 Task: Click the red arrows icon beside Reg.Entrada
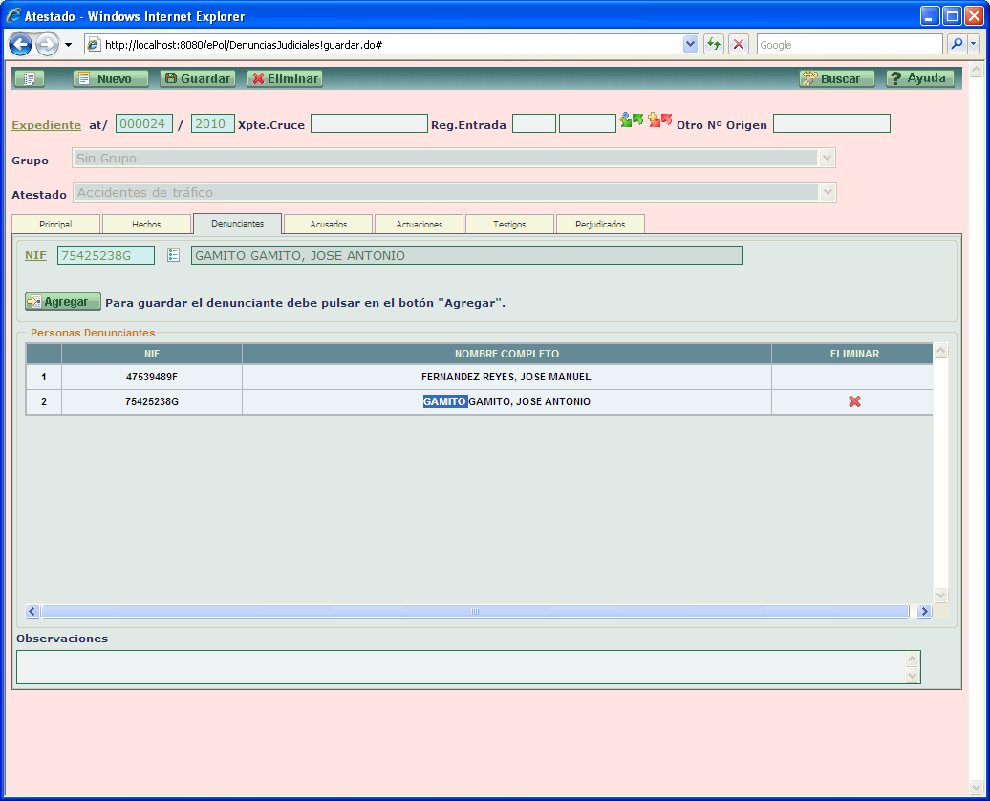pos(660,120)
